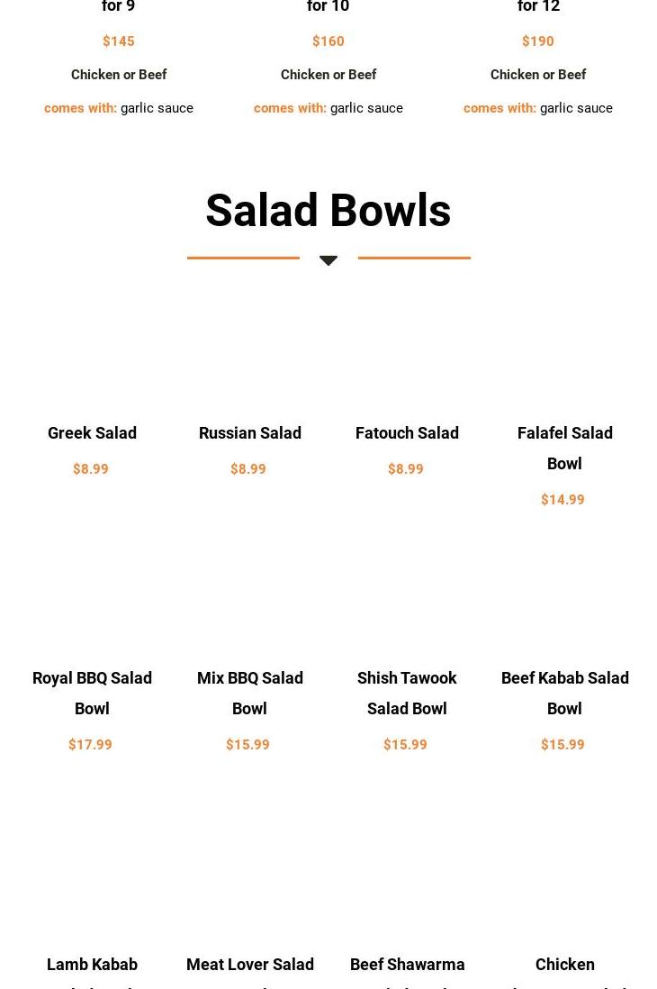Screen dimensions: 657x989
Task: Select the Russian Salad menu item
Action: 249,433
